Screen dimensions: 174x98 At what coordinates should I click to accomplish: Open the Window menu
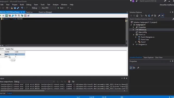click(x=64, y=5)
